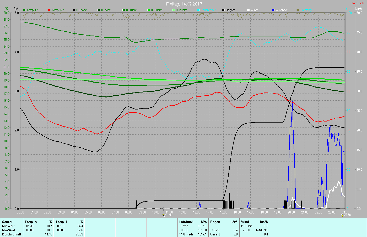The image size is (367, 237).
Task: Select the B +5cm* legend swatch
Action: (x=74, y=10)
